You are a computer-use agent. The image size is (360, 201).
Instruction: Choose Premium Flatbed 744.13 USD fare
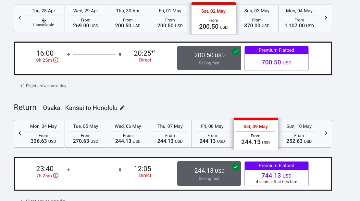277,174
